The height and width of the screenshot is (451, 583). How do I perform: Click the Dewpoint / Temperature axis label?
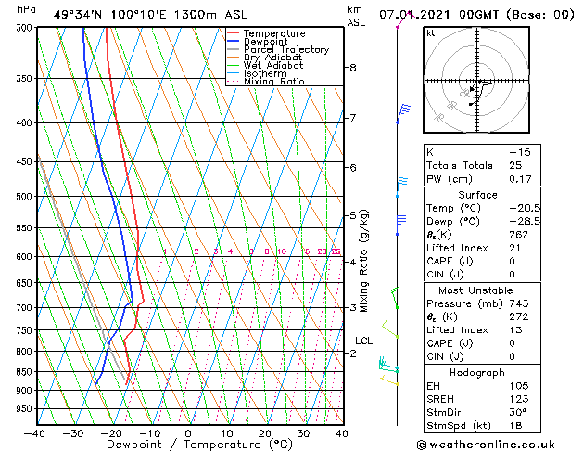pyautogui.click(x=188, y=445)
